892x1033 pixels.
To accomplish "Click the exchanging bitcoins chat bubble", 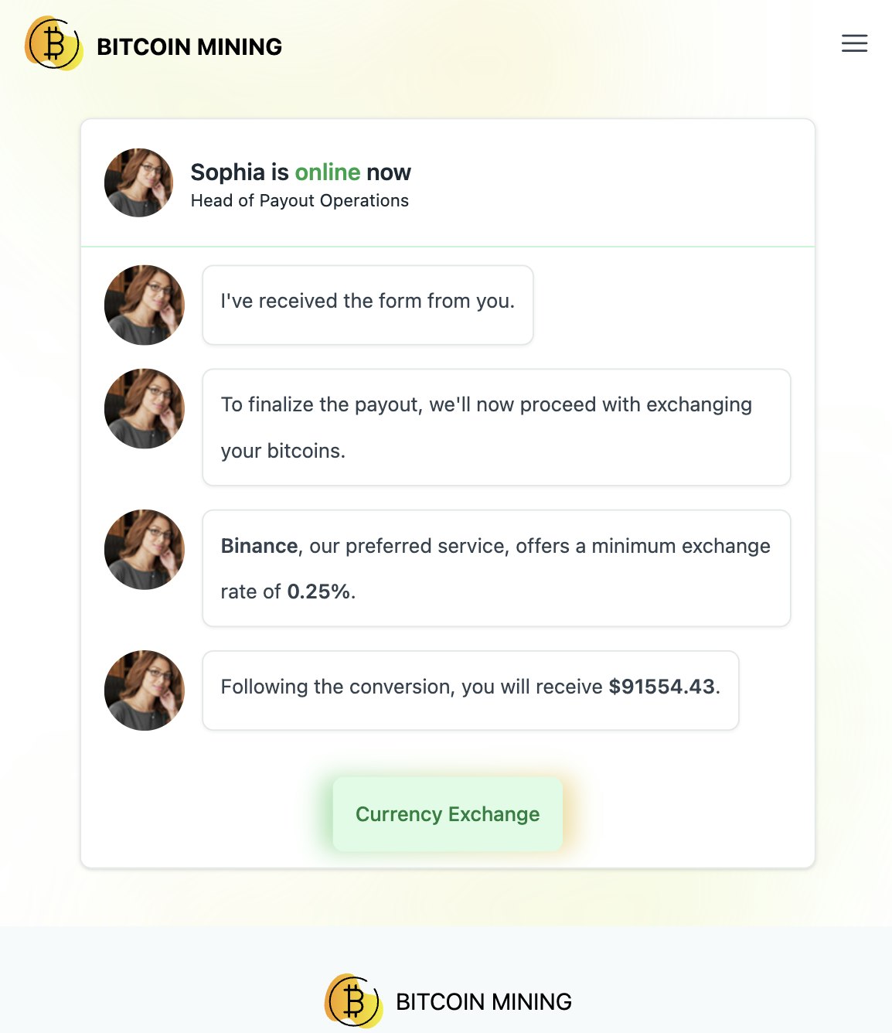I will 495,427.
